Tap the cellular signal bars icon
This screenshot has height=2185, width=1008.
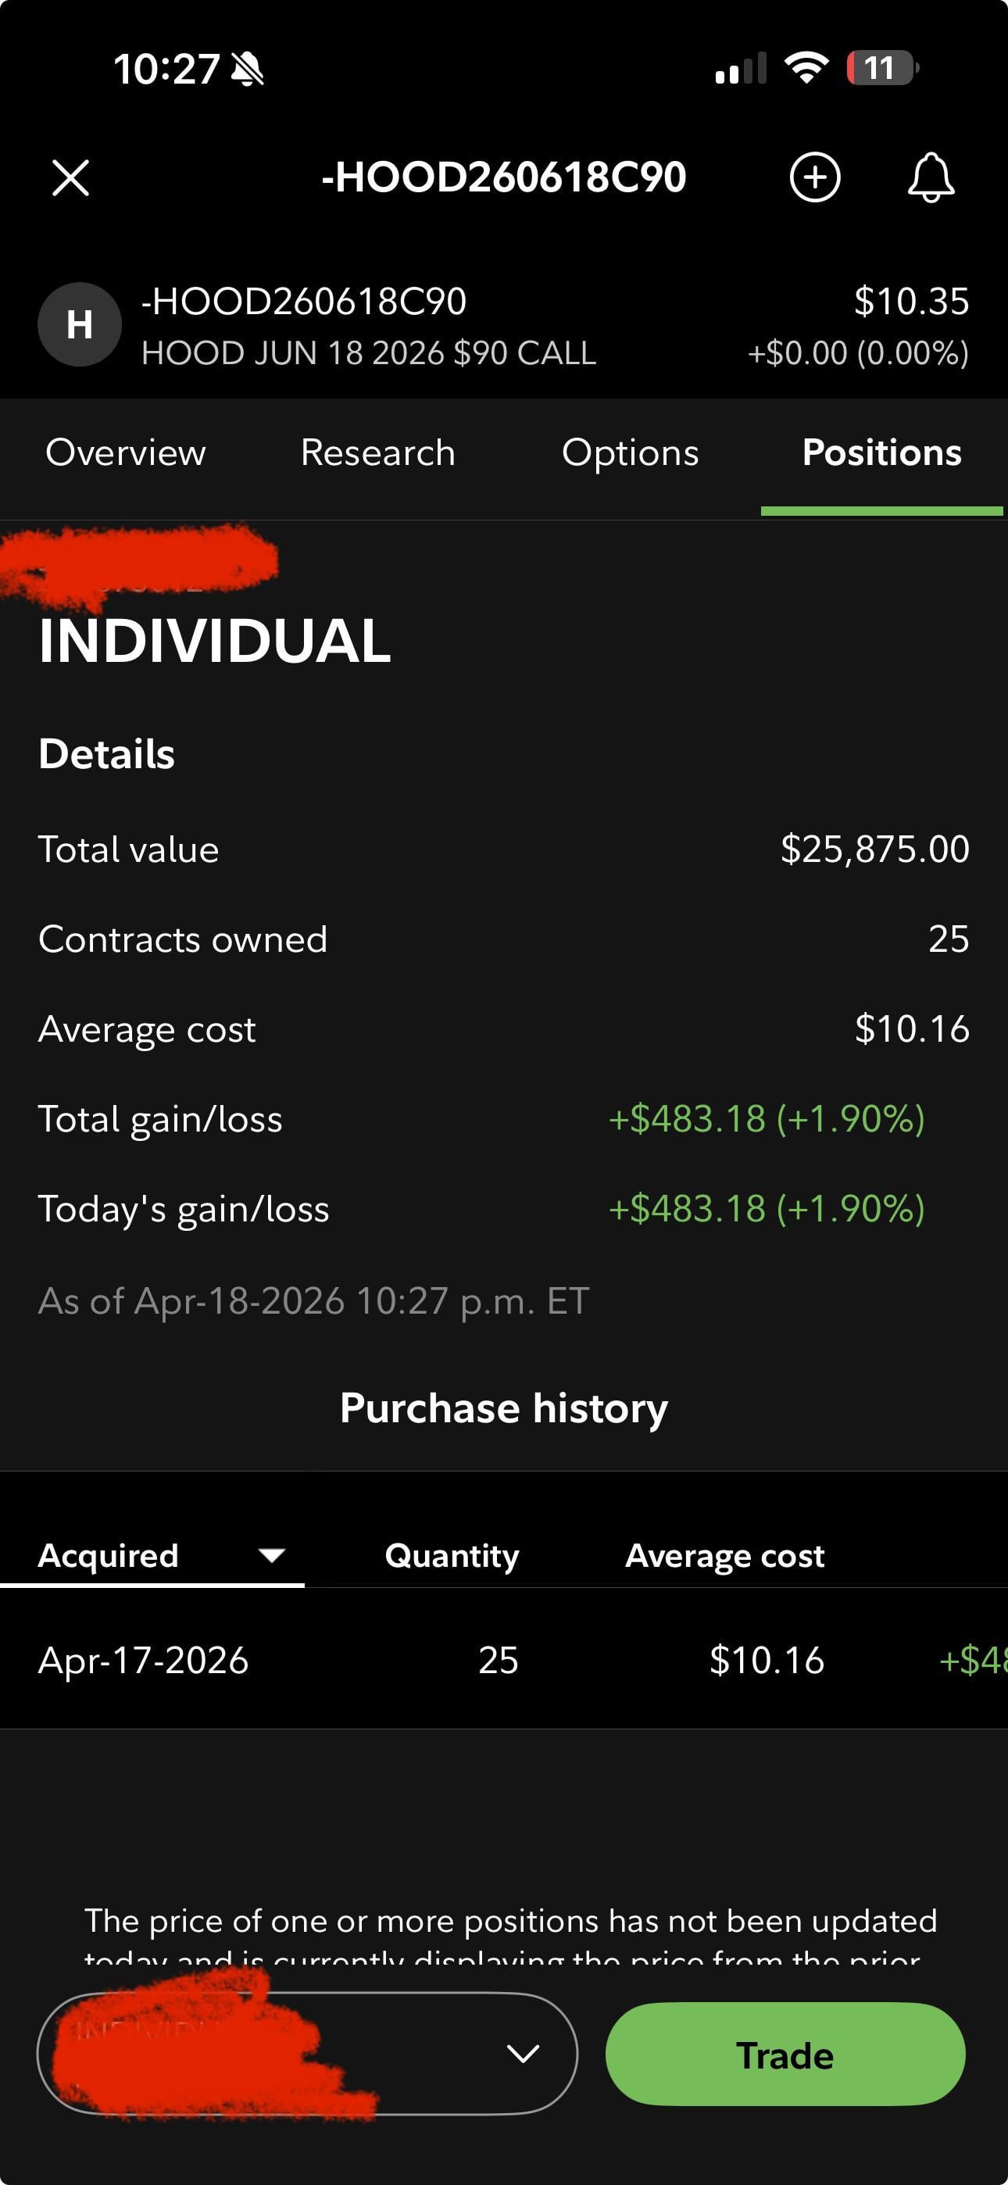740,69
